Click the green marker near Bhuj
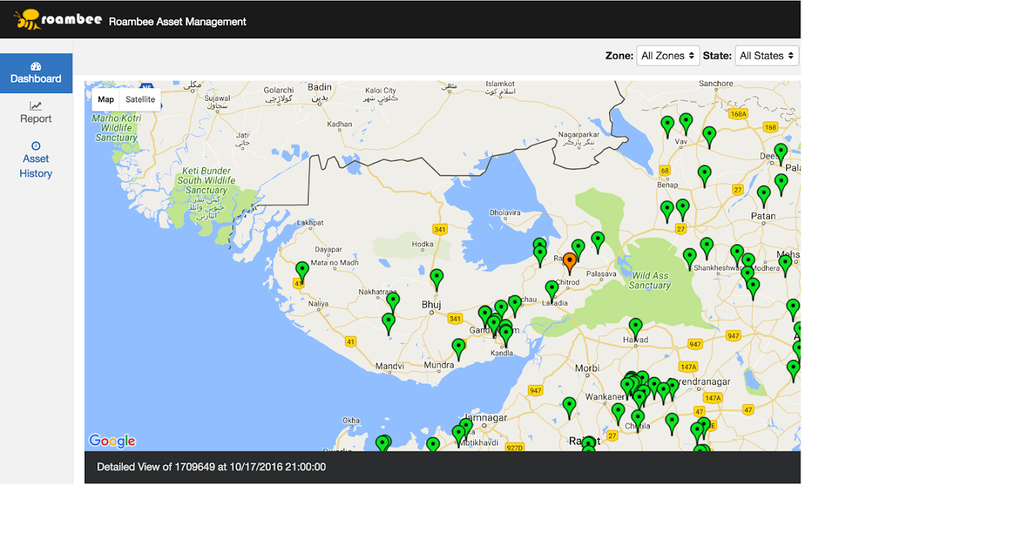 click(x=437, y=278)
